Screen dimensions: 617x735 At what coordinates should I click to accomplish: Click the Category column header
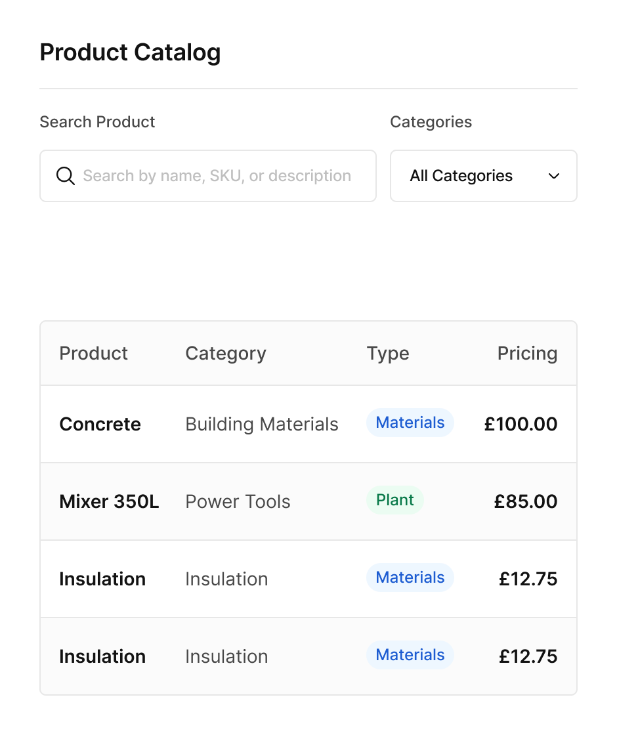click(225, 353)
